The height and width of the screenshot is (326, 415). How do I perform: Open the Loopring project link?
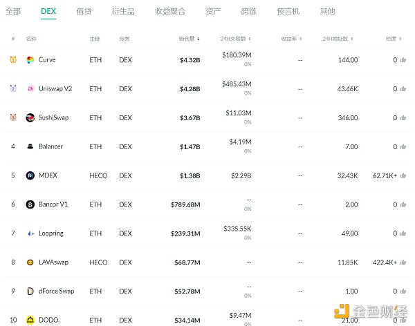(51, 233)
